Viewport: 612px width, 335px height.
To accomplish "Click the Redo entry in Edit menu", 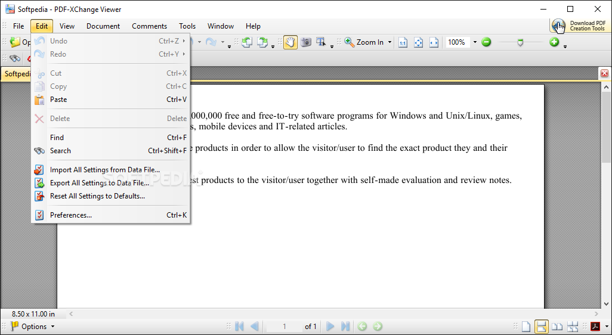I will [x=110, y=54].
